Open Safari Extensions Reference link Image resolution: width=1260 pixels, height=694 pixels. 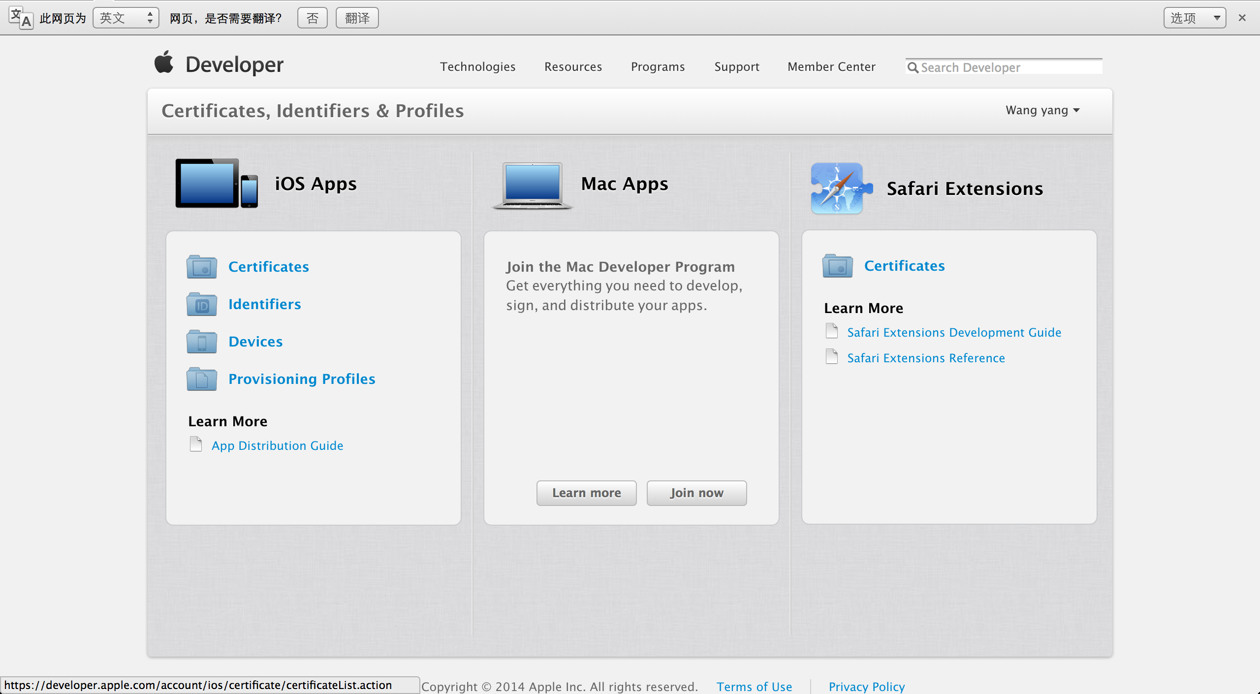pyautogui.click(x=926, y=358)
